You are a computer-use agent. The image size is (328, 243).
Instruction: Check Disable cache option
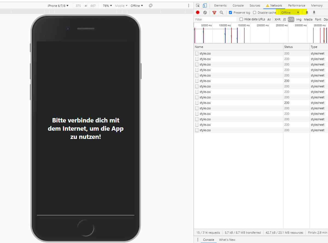pyautogui.click(x=255, y=13)
